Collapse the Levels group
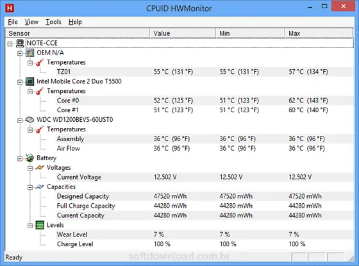359x266 pixels. pos(30,226)
